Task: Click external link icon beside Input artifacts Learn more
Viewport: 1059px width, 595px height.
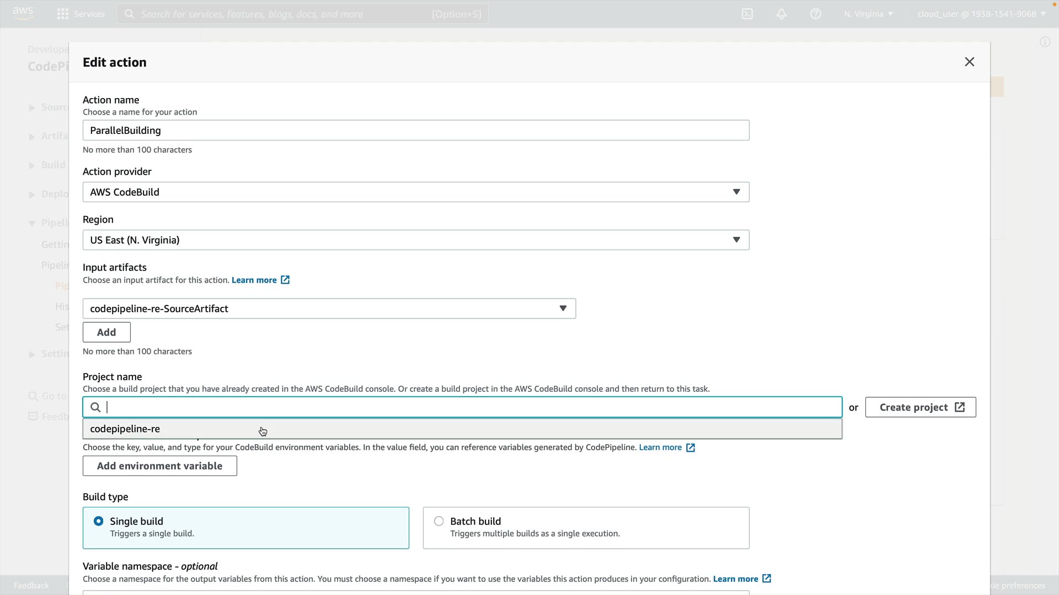Action: click(285, 280)
